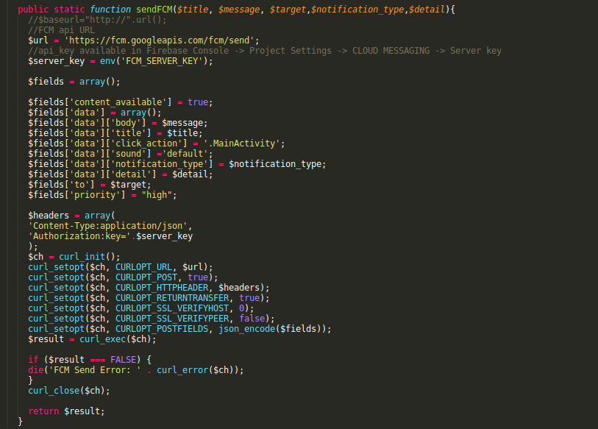
Task: Click the 'priority' key
Action: [x=95, y=195]
